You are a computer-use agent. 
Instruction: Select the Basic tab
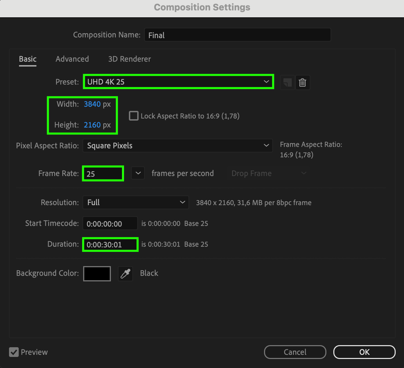[28, 59]
